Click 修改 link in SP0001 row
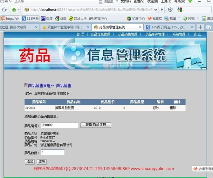213x178 pixels. [x=156, y=108]
